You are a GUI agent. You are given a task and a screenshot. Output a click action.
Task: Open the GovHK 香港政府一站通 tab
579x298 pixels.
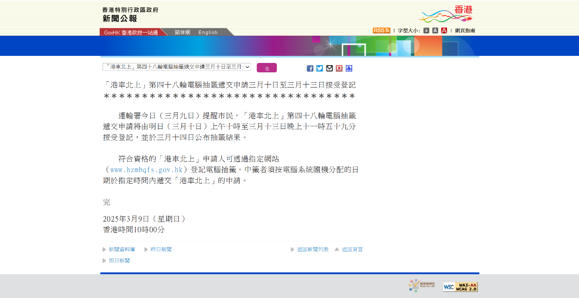[x=131, y=33]
